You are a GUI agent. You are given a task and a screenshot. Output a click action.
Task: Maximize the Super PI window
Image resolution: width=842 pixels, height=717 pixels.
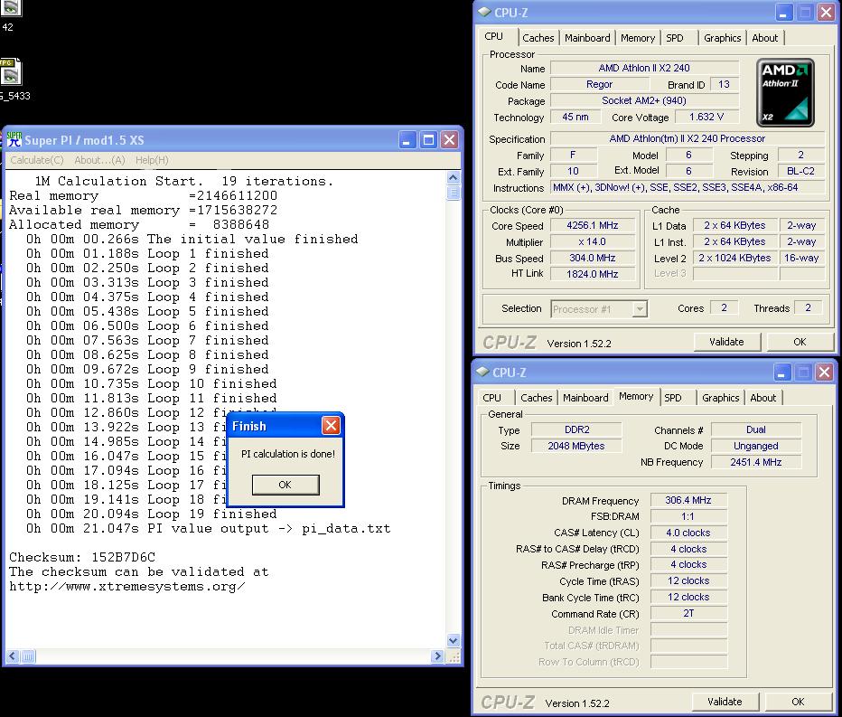coord(428,139)
